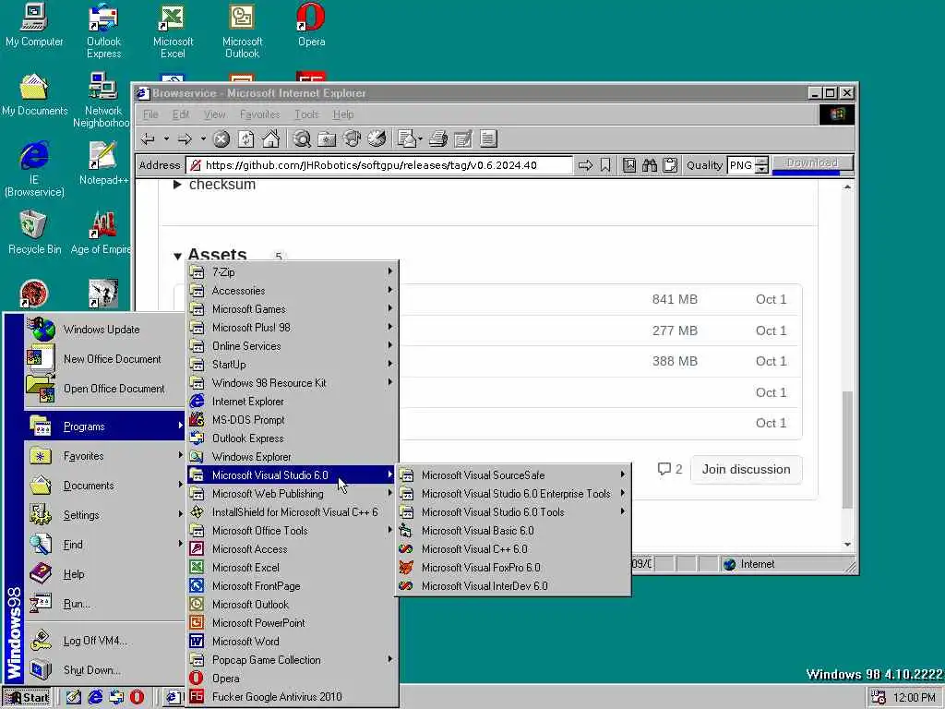Open the Tools menu in Internet Explorer
945x709 pixels.
click(x=306, y=114)
